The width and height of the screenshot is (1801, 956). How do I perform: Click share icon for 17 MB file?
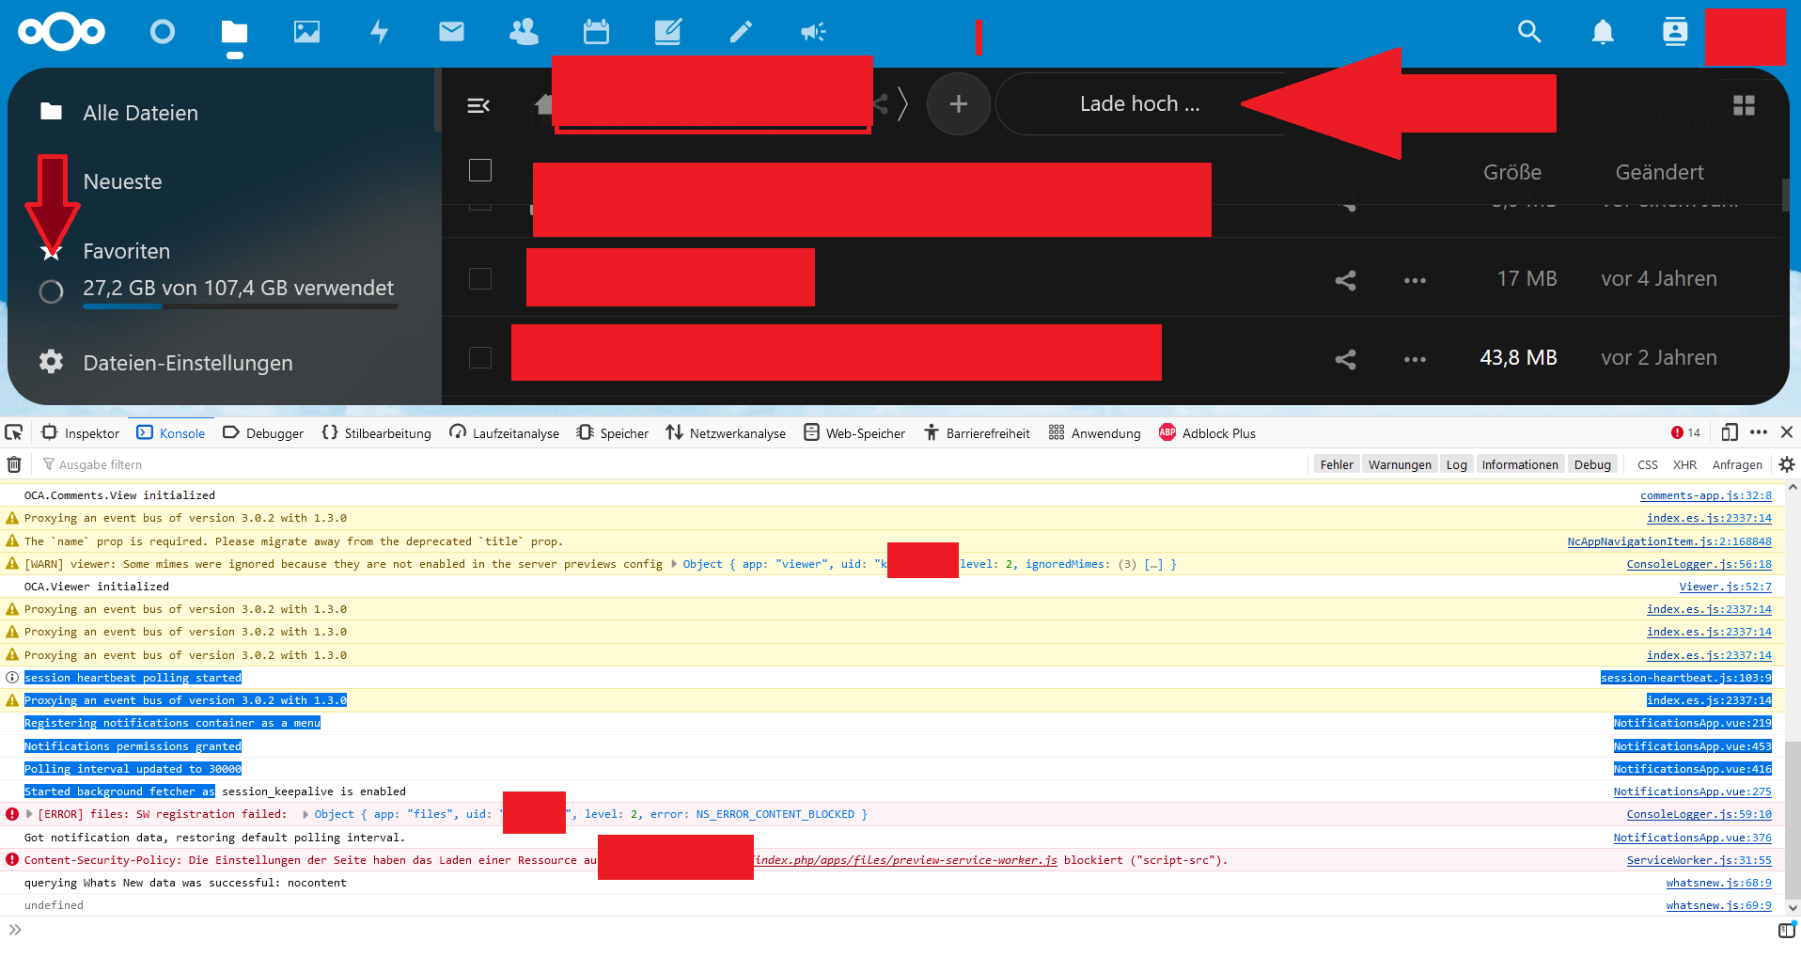1345,280
